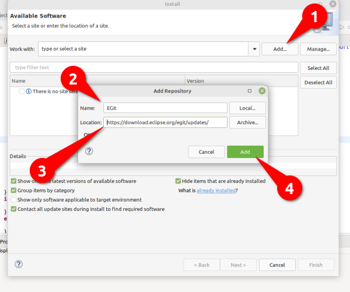Viewport: 350px width, 292px height.
Task: Maximize the Add Repository dialog
Action: pos(250,91)
